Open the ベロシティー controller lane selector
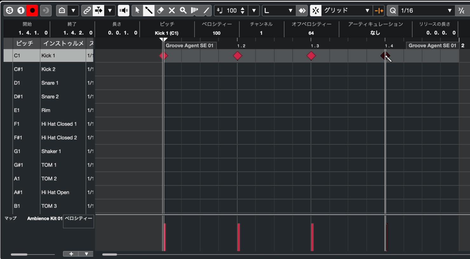Viewport: 470px width, 259px height. click(x=78, y=221)
